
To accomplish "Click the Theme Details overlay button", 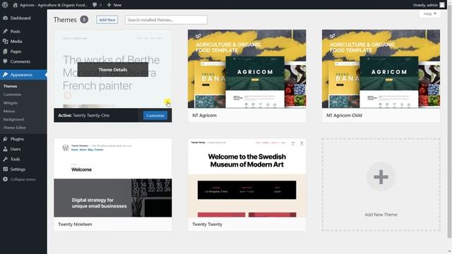I will click(113, 70).
